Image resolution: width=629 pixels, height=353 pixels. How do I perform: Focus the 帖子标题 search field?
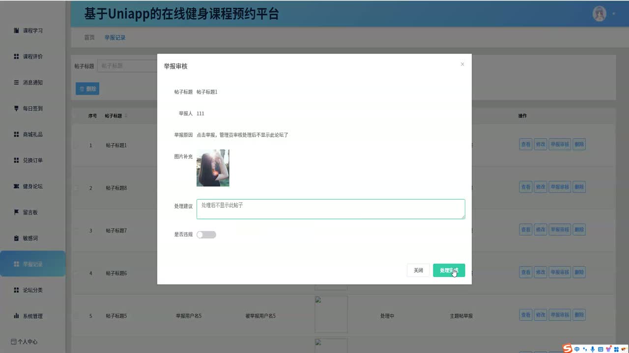click(127, 66)
